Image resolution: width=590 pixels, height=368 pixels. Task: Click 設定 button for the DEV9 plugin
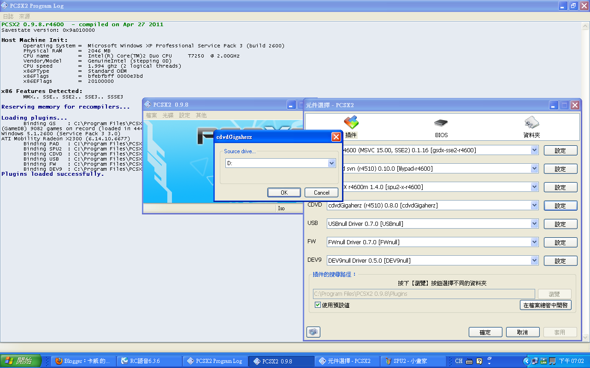coord(560,261)
